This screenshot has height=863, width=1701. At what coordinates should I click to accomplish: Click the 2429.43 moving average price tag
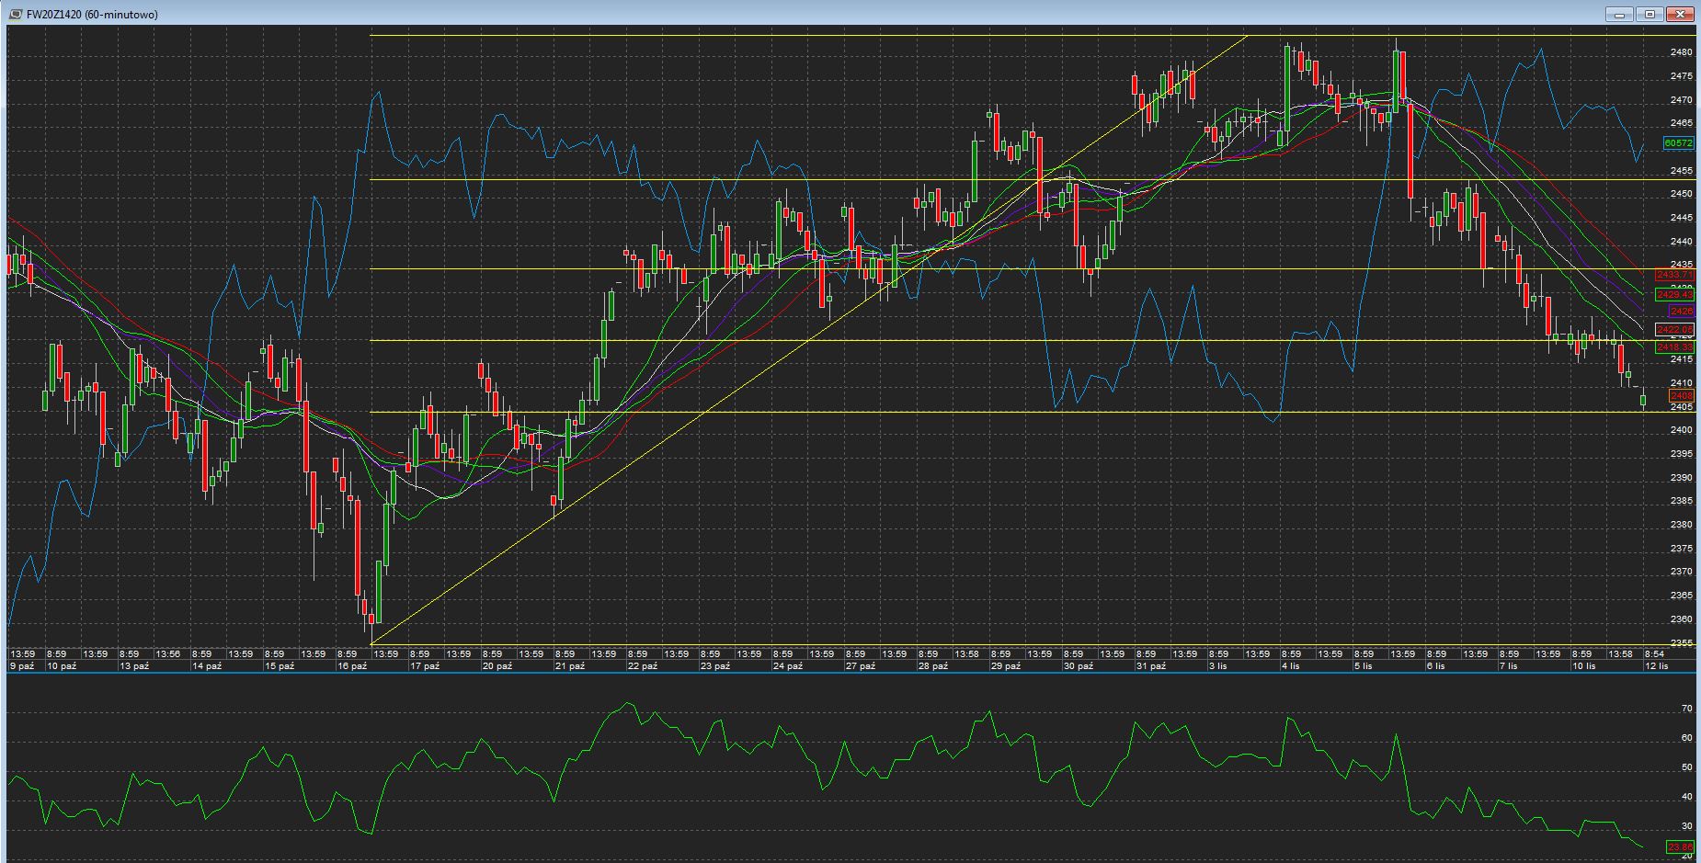coord(1674,294)
